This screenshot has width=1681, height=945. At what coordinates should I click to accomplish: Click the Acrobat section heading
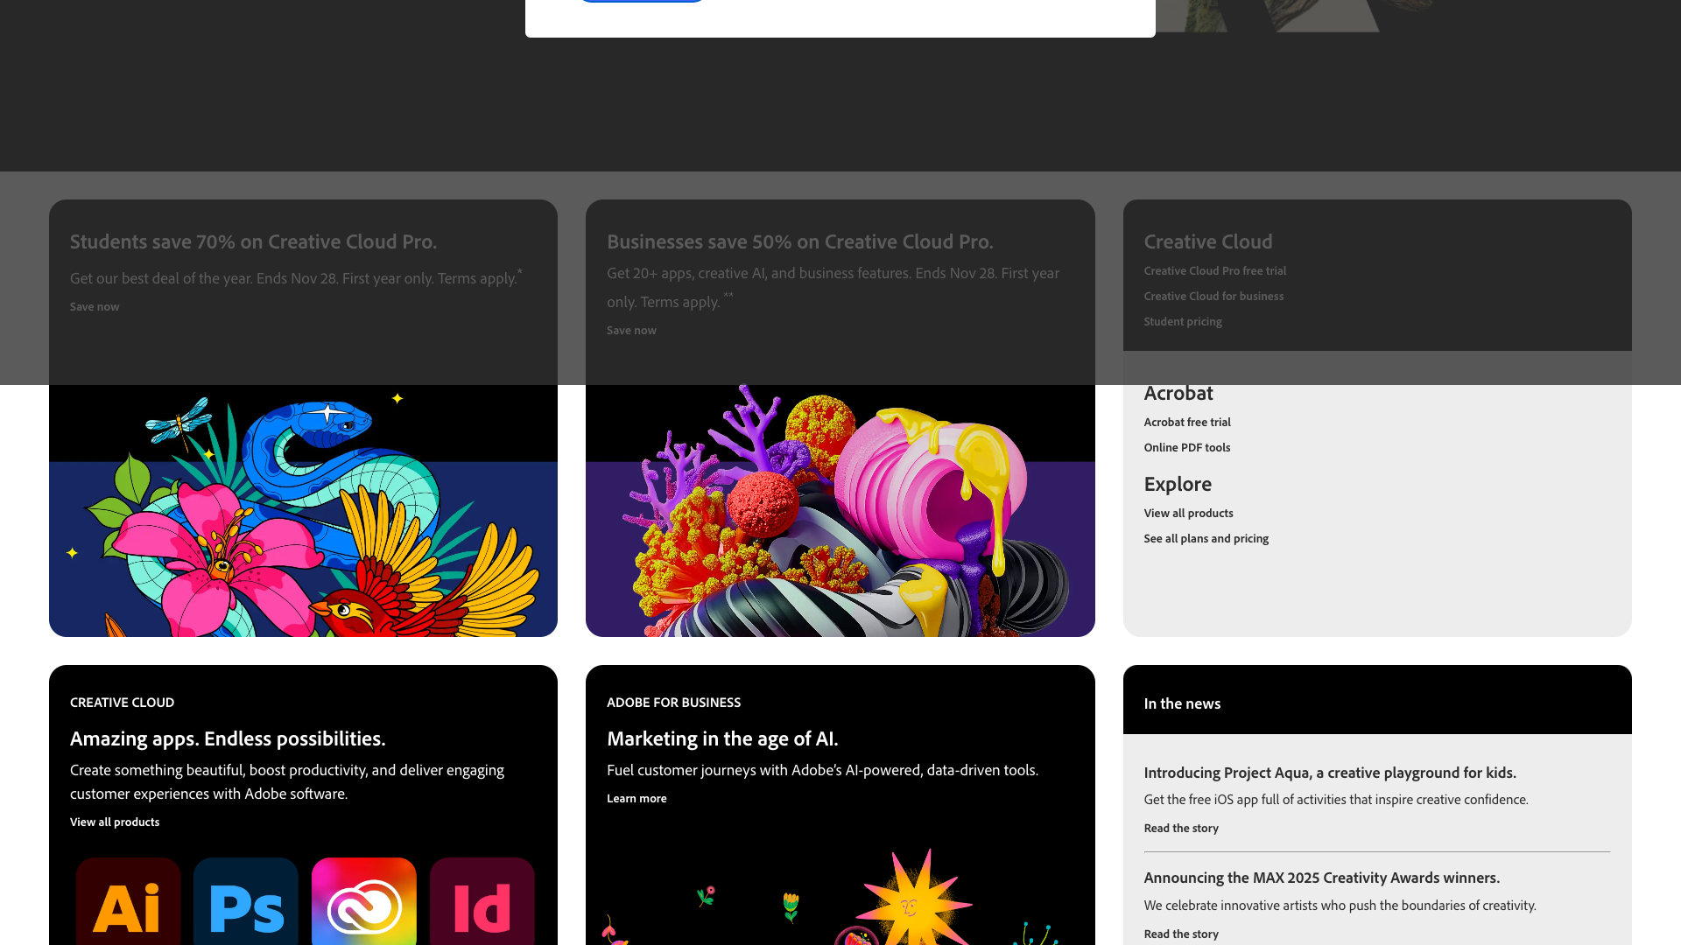[1178, 393]
